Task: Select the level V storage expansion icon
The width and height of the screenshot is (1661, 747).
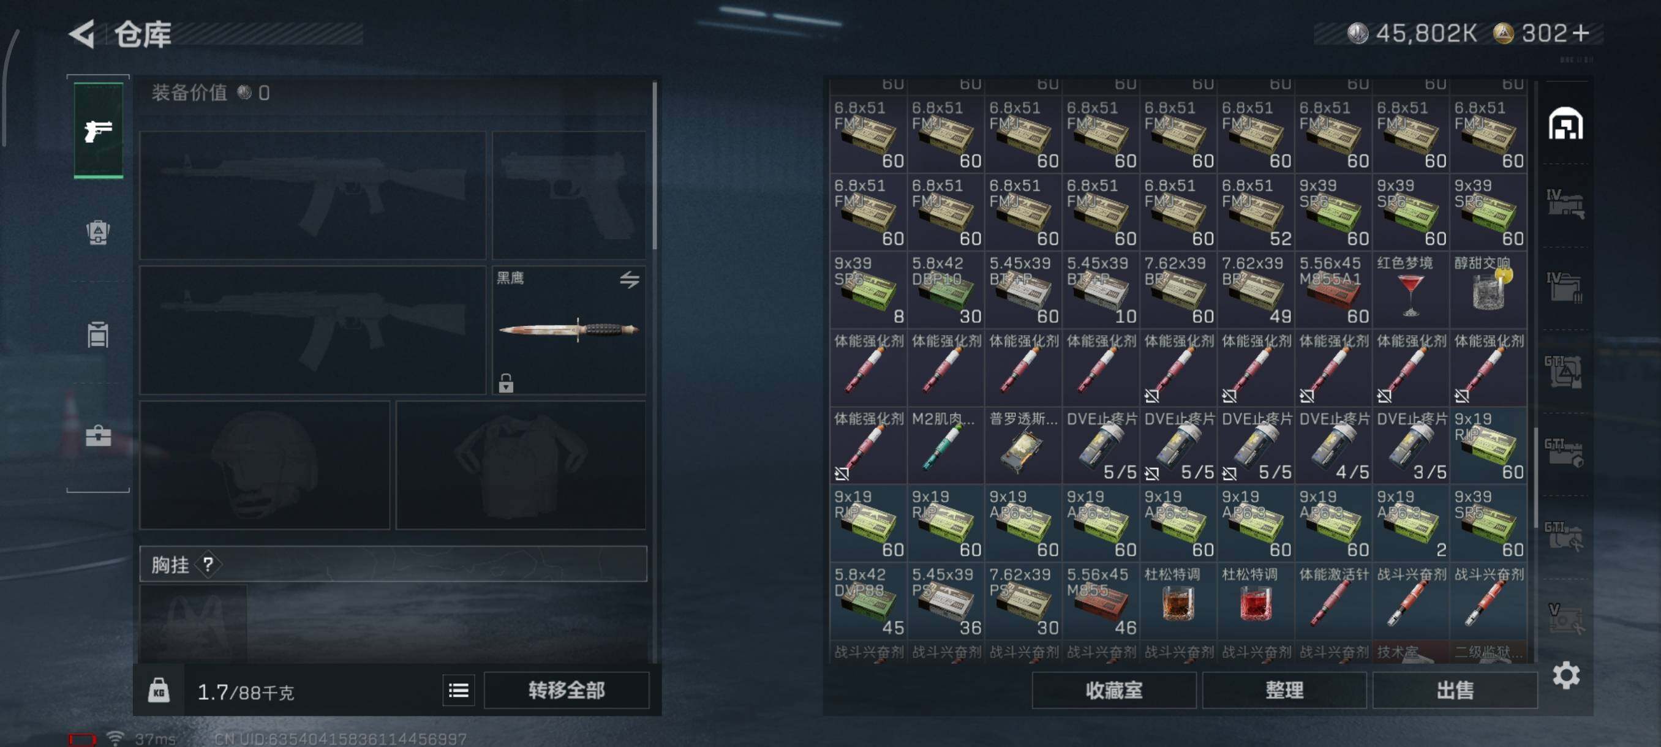Action: pyautogui.click(x=1565, y=619)
